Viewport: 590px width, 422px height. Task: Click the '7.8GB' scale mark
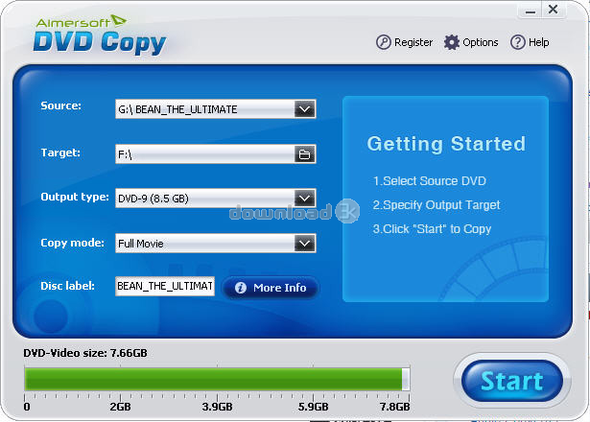(x=394, y=407)
